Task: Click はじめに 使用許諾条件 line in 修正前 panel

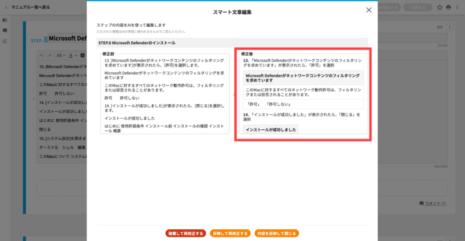Action: [164, 129]
